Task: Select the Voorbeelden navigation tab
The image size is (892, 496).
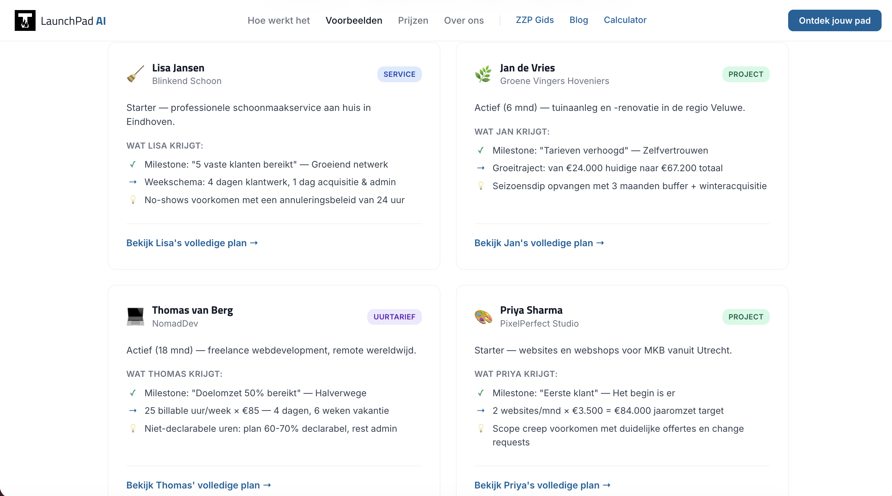Action: tap(354, 20)
